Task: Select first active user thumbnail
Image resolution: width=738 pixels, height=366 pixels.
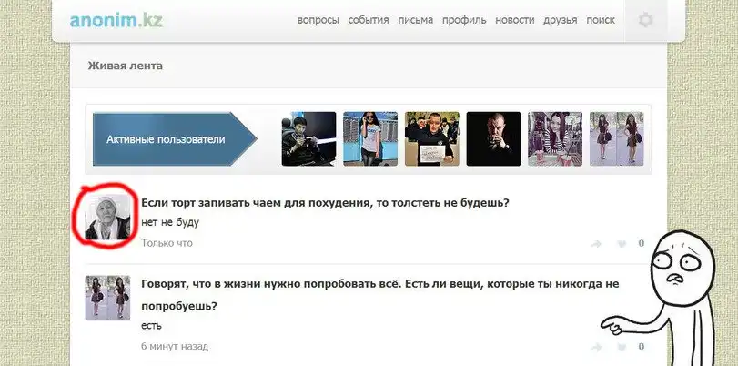Action: 308,139
